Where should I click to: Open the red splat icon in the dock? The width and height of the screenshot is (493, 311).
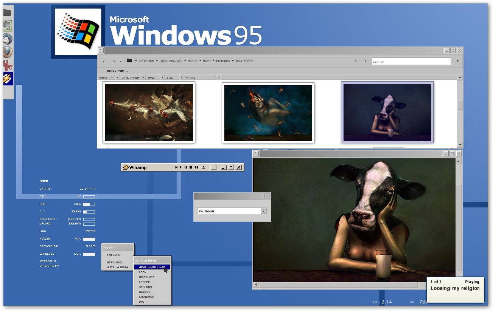[x=8, y=65]
